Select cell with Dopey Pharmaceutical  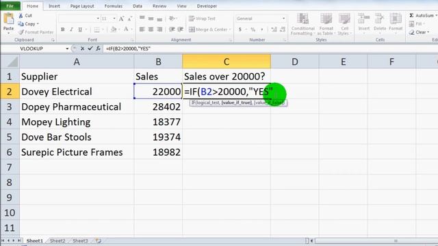point(77,107)
